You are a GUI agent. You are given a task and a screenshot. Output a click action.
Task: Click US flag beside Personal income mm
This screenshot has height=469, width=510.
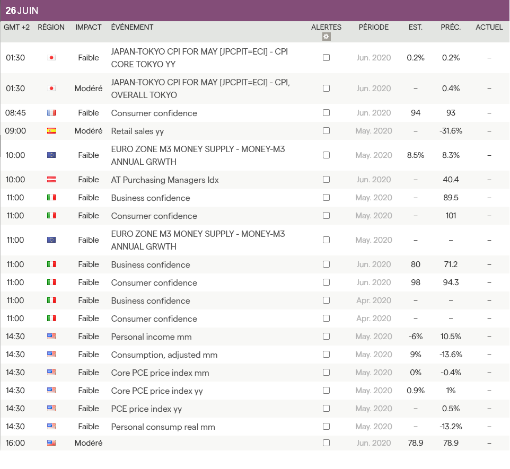pyautogui.click(x=51, y=337)
